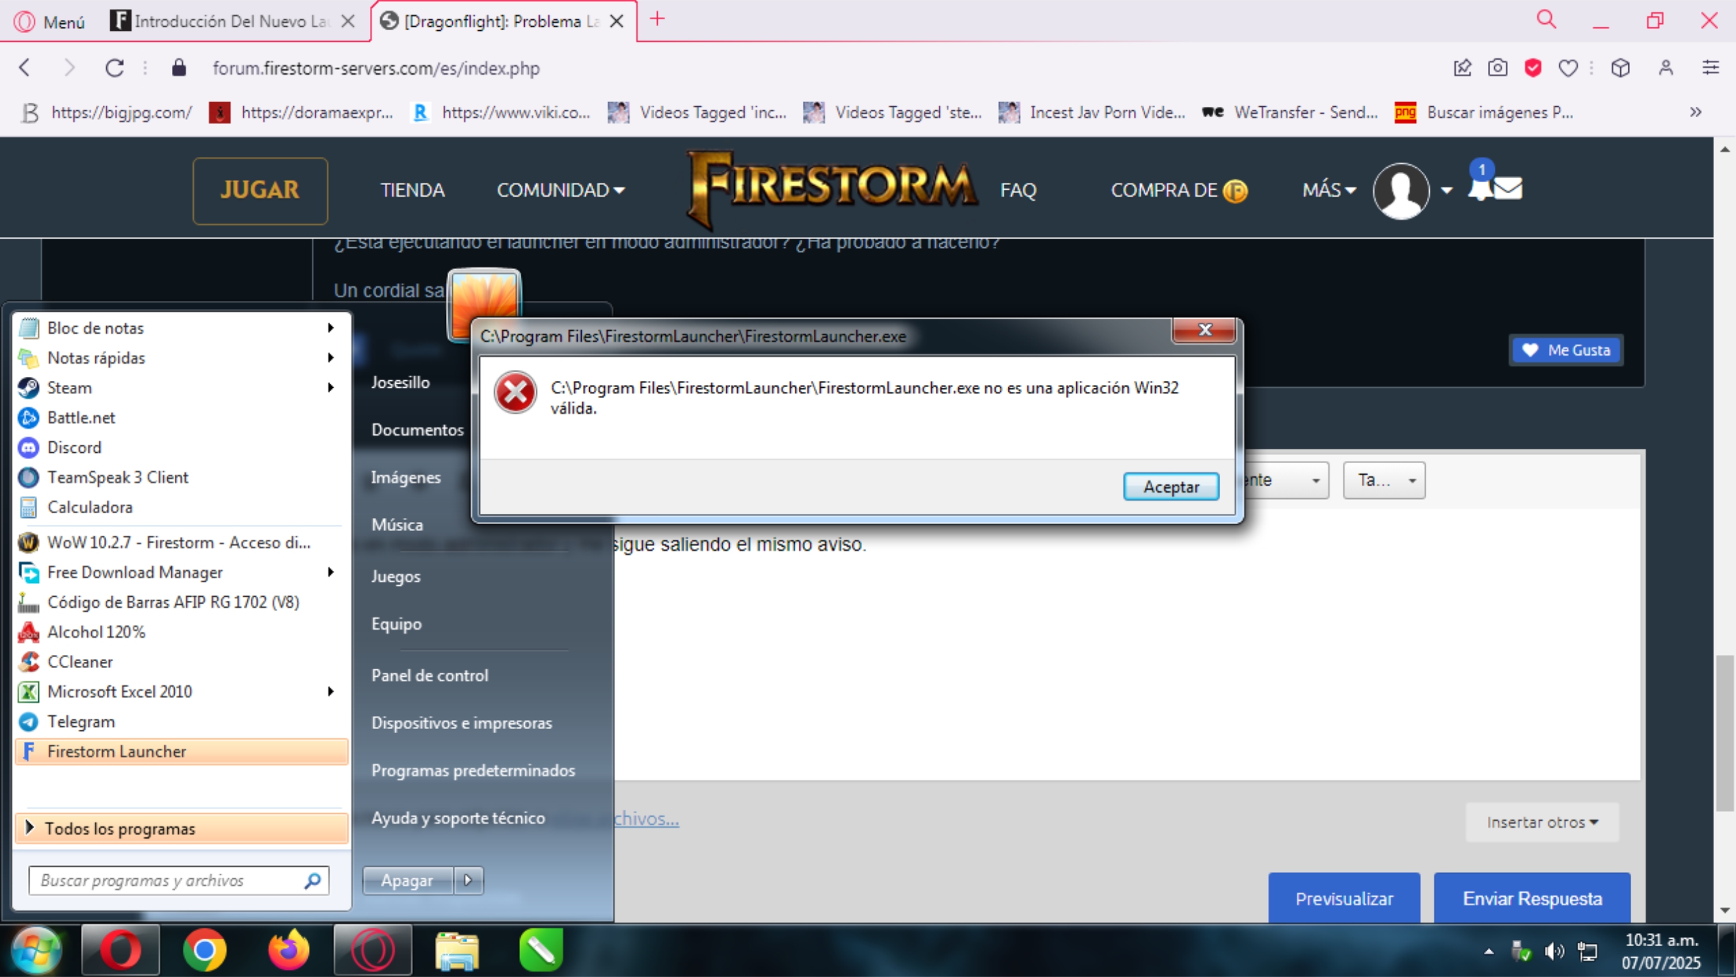The image size is (1736, 977).
Task: Open Telegram from the Start menu
Action: pos(81,721)
